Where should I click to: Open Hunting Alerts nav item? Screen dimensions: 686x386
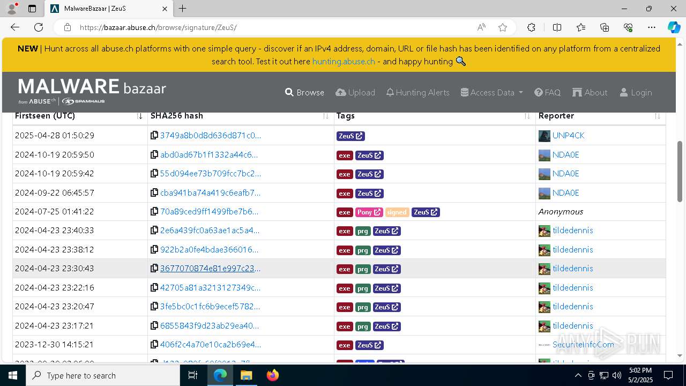(417, 92)
